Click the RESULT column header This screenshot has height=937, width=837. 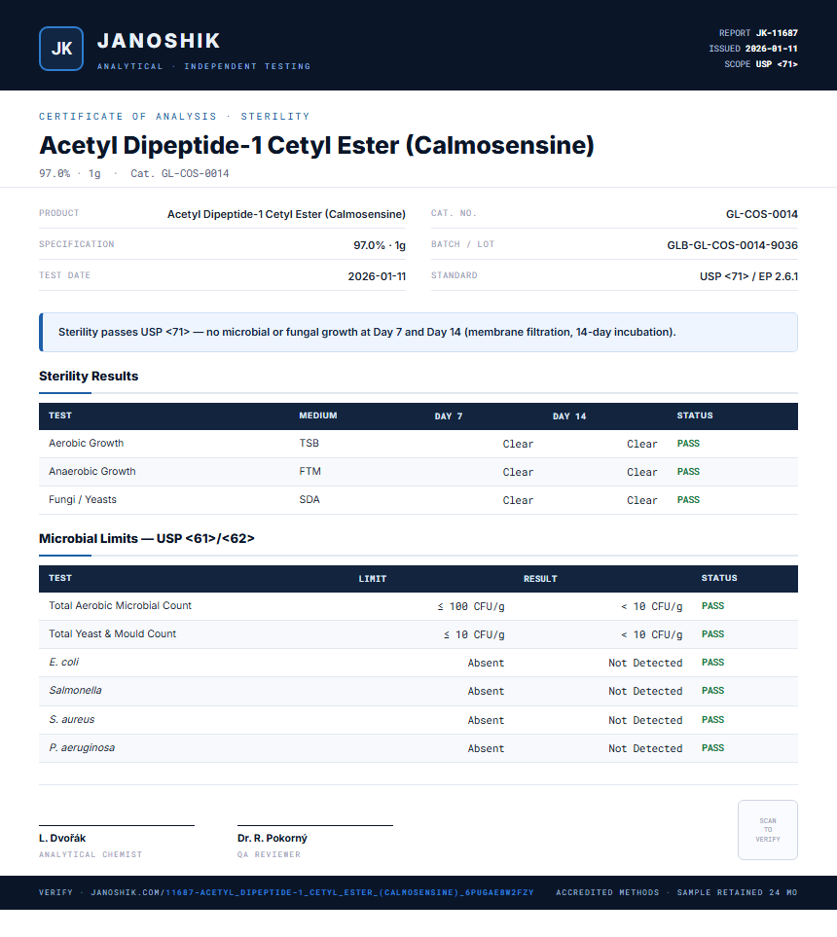pyautogui.click(x=540, y=579)
